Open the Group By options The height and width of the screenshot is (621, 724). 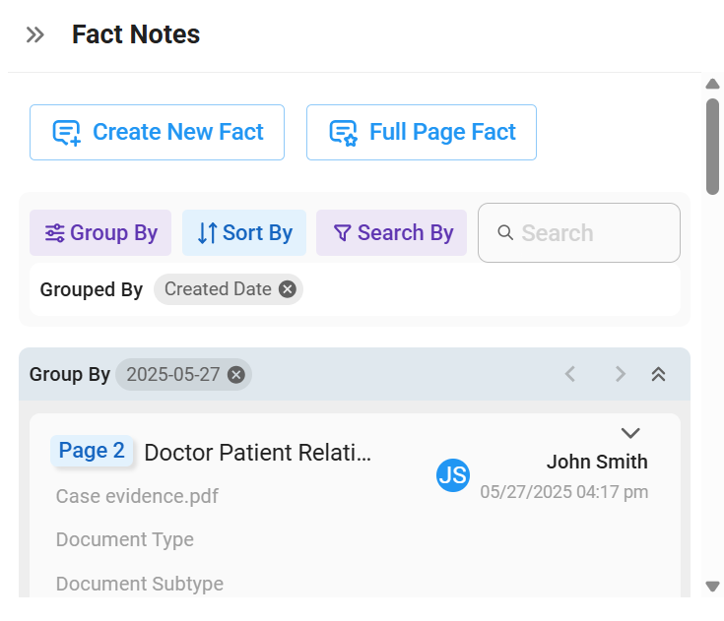pyautogui.click(x=100, y=232)
